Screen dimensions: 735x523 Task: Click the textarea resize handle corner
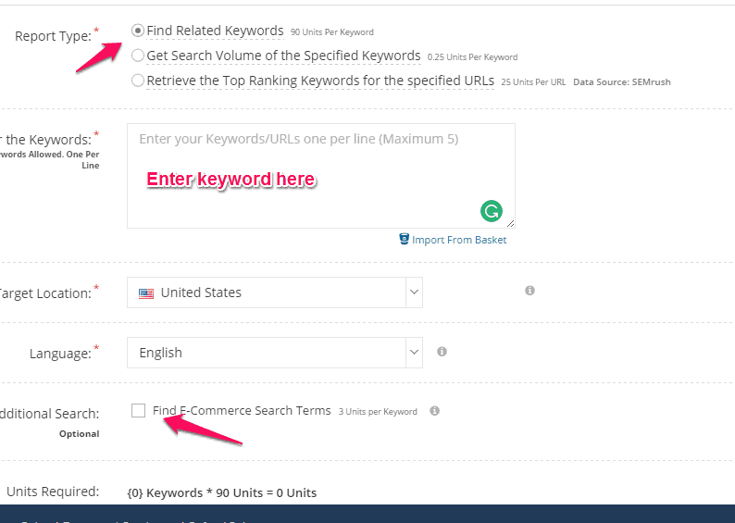click(510, 223)
